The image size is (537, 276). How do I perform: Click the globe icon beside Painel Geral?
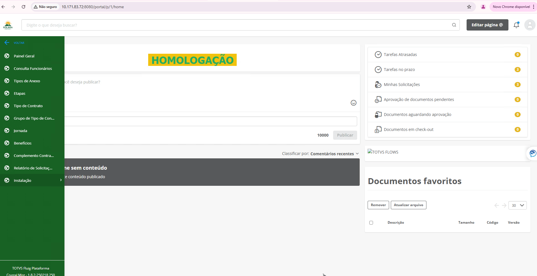(x=7, y=56)
